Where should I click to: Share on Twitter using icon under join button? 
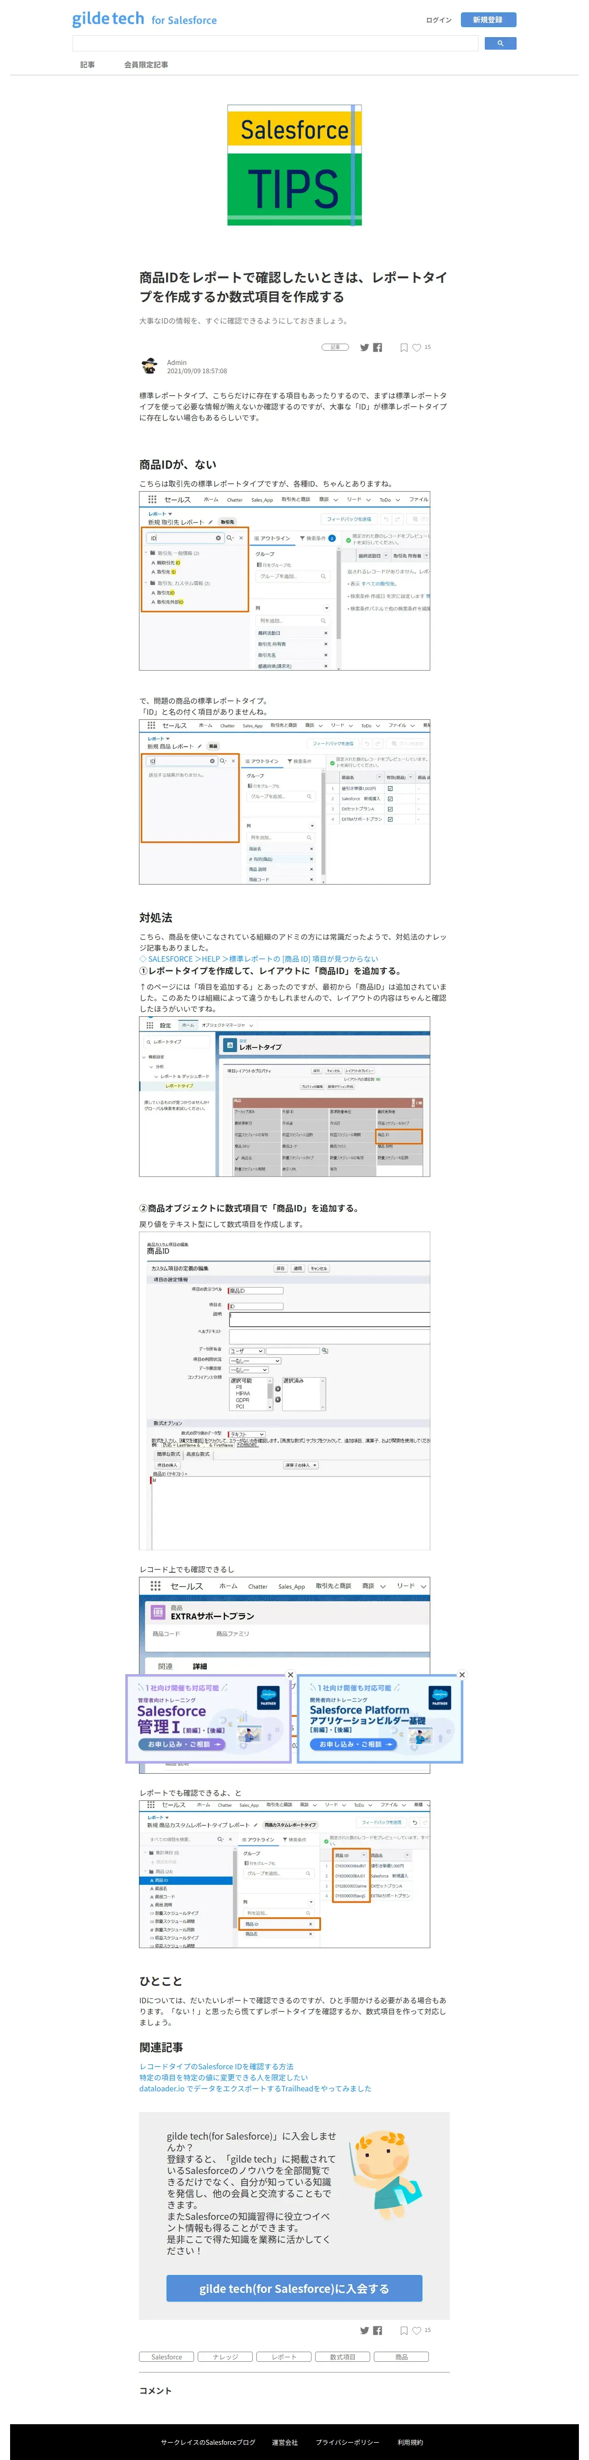(364, 2330)
